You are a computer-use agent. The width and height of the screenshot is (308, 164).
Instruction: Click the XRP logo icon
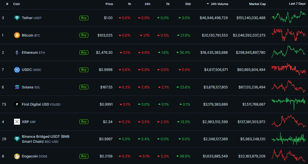[x=17, y=121]
